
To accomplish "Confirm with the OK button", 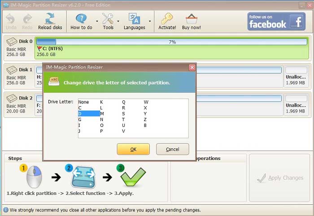I will coord(133,149).
